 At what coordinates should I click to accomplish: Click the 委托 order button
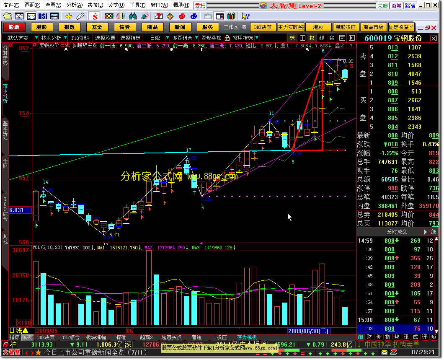(x=200, y=5)
